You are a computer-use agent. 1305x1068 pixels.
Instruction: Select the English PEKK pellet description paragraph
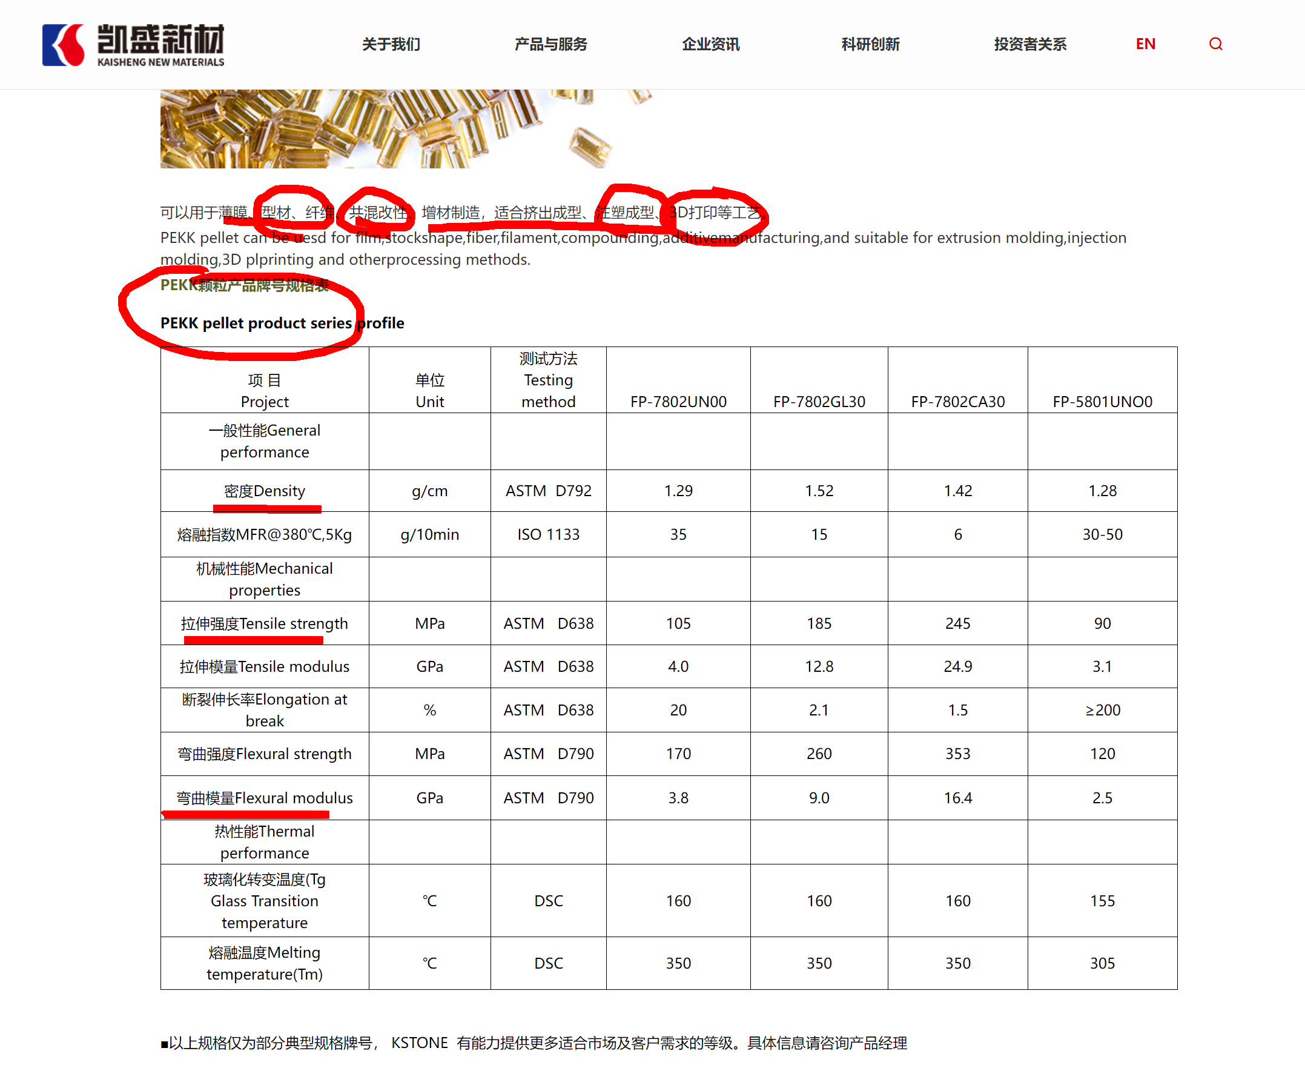click(x=643, y=249)
